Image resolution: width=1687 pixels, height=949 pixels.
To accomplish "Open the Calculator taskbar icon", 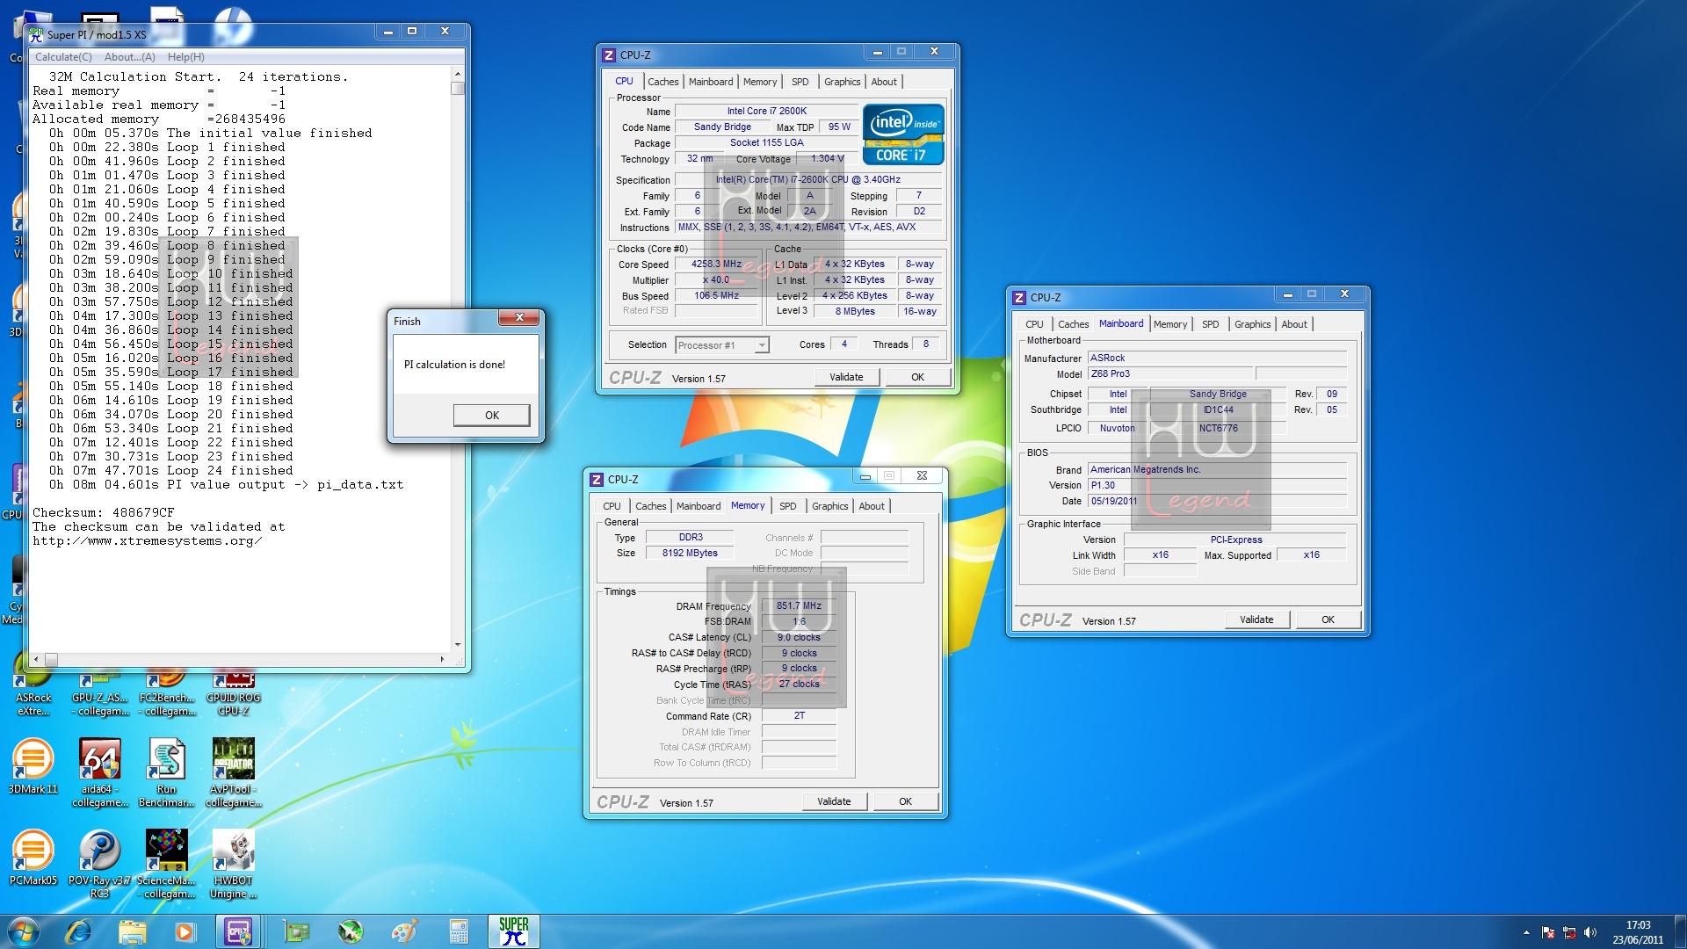I will [x=458, y=931].
